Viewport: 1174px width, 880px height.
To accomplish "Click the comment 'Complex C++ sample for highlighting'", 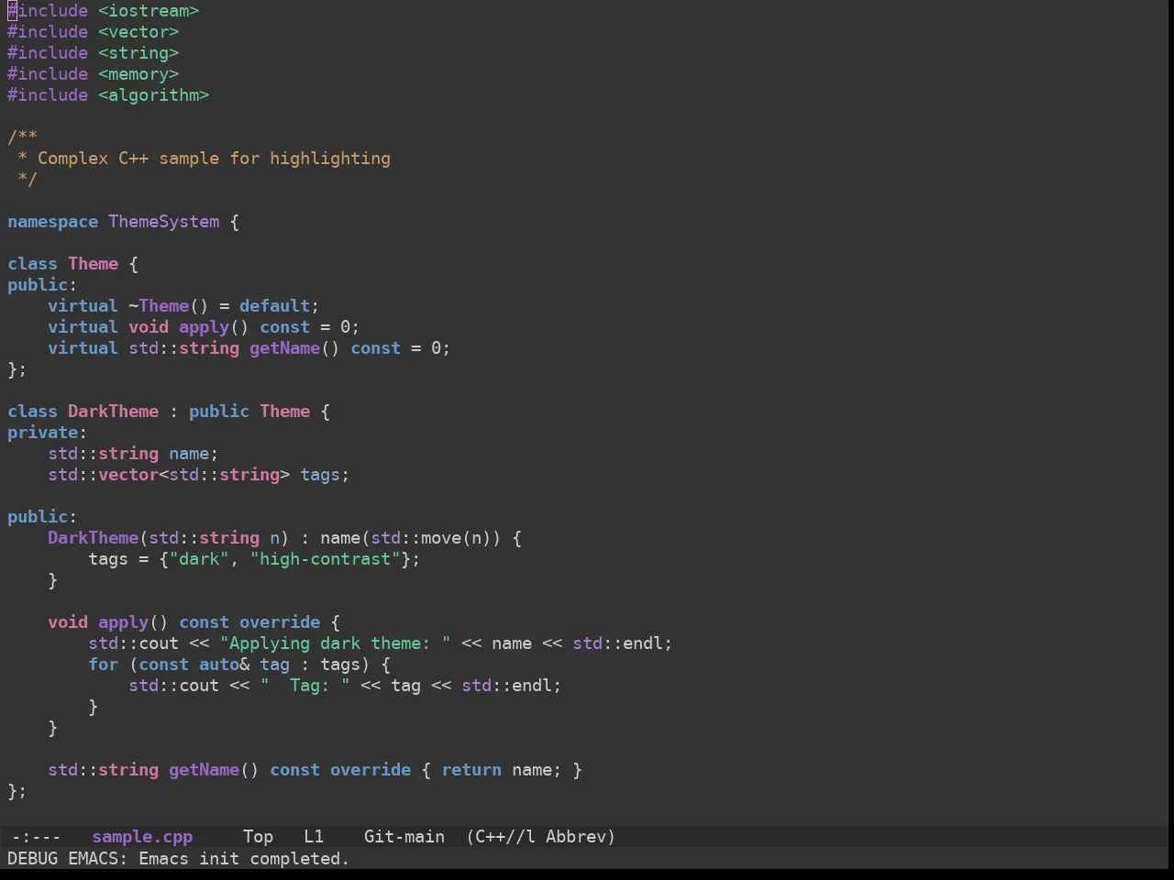I will pyautogui.click(x=214, y=159).
